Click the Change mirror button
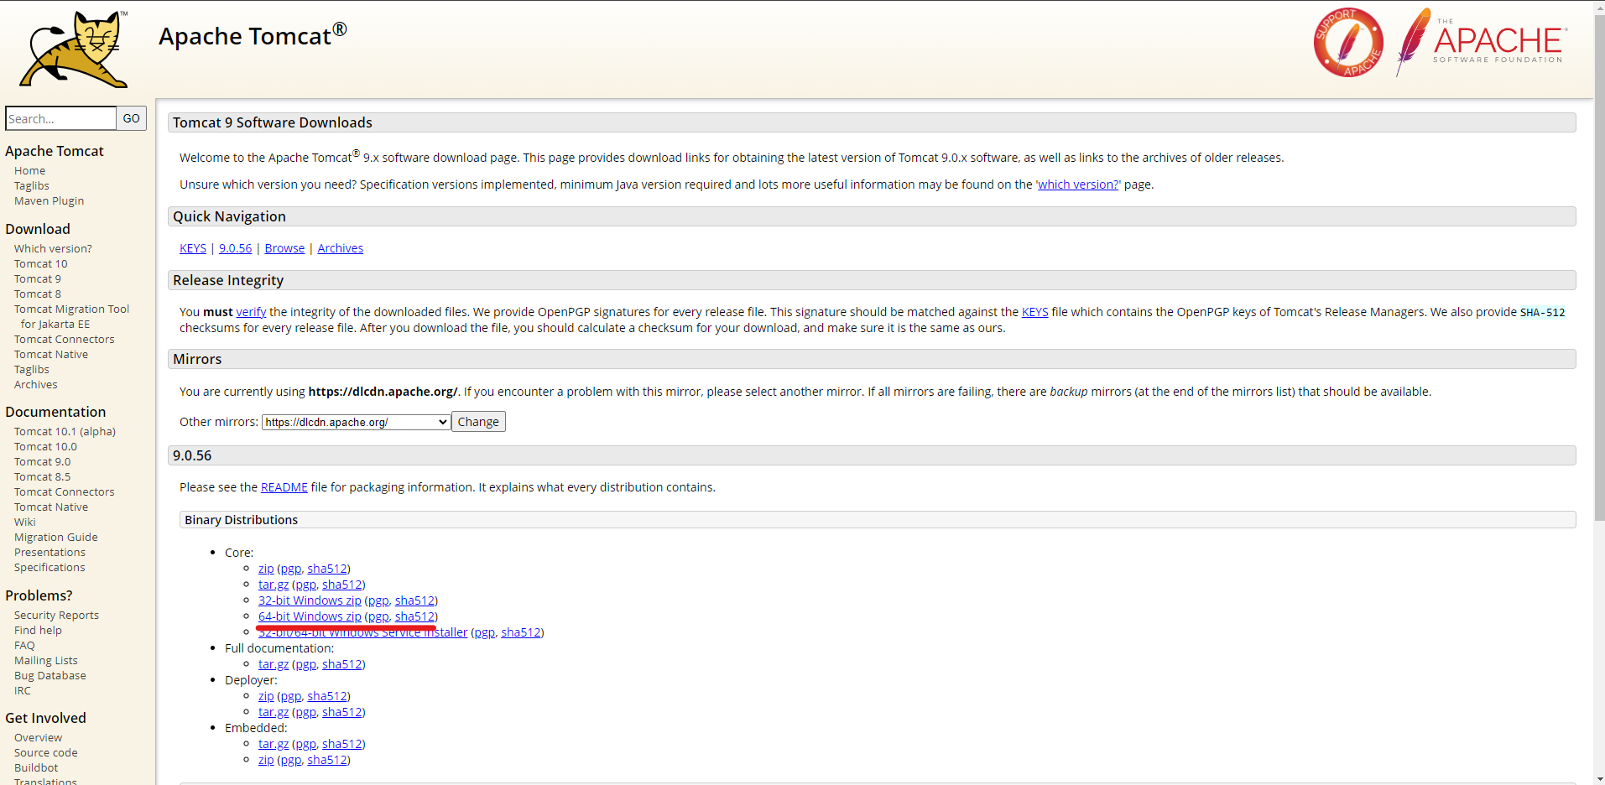The image size is (1605, 785). pyautogui.click(x=478, y=422)
